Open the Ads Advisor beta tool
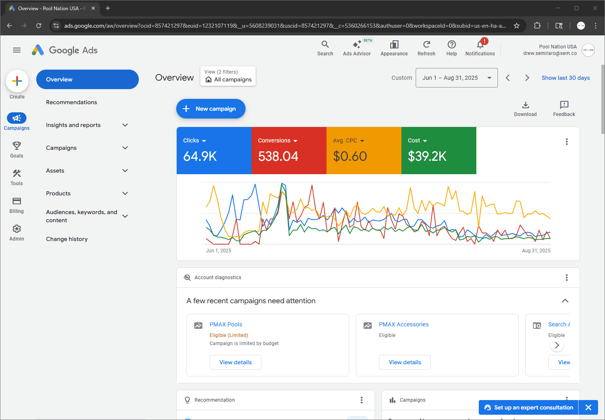The height and width of the screenshot is (420, 605). [x=357, y=48]
